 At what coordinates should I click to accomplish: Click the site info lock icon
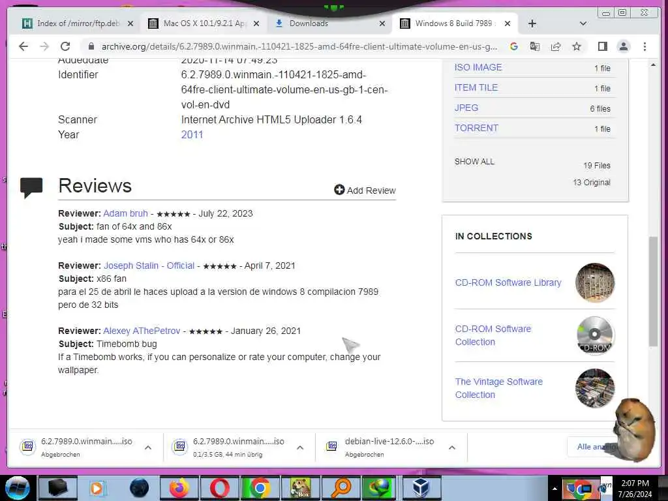pos(91,46)
